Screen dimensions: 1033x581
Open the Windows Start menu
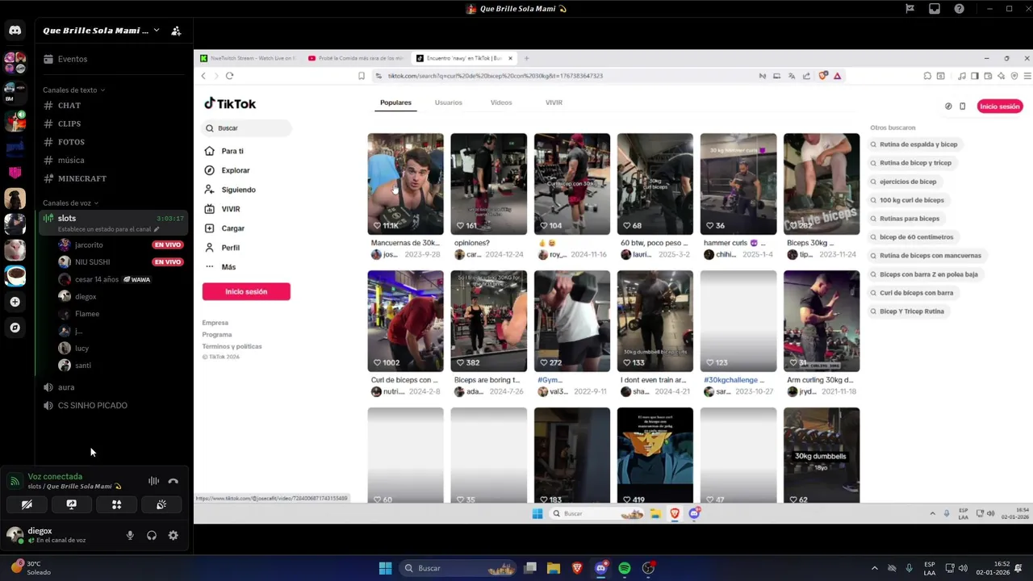point(385,568)
